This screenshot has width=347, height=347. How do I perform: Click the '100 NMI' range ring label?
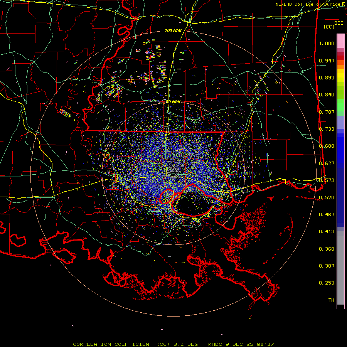tap(173, 30)
